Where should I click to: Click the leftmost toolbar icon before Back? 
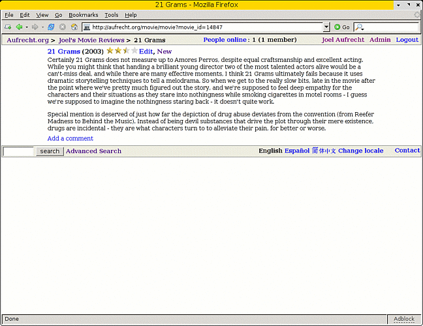pyautogui.click(x=7, y=27)
